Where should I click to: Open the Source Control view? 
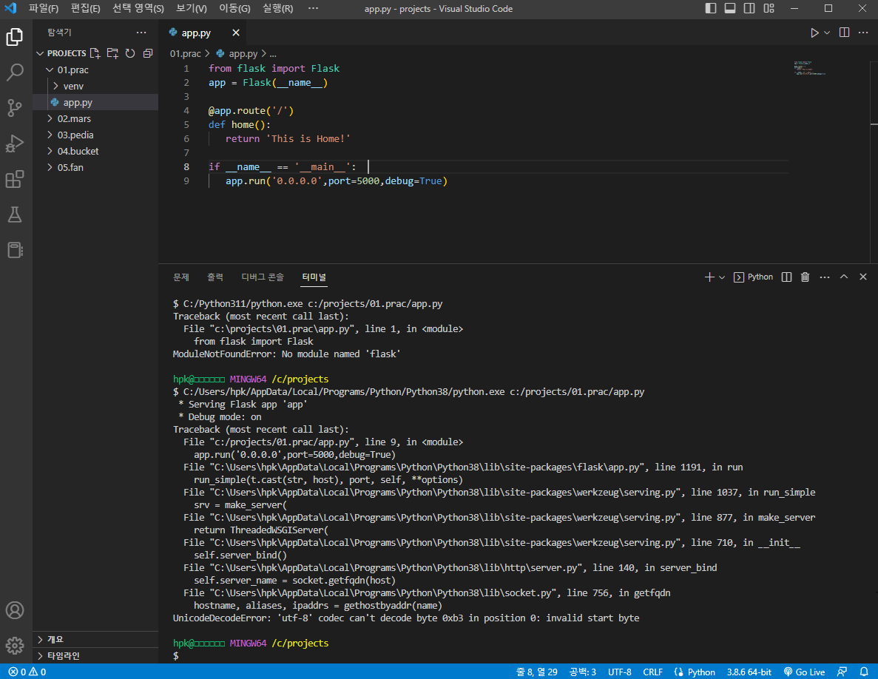(15, 107)
